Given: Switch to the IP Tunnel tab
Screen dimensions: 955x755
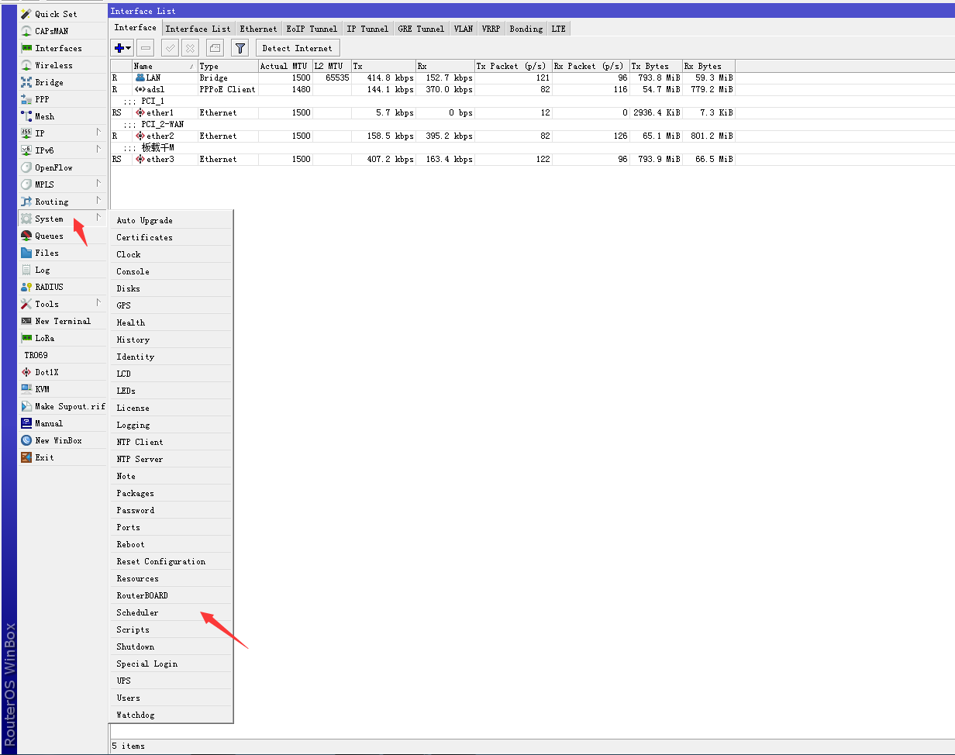Looking at the screenshot, I should click(x=367, y=29).
